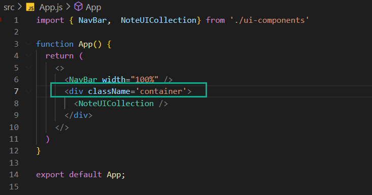Collapse the return statement fold arrow

(29, 56)
